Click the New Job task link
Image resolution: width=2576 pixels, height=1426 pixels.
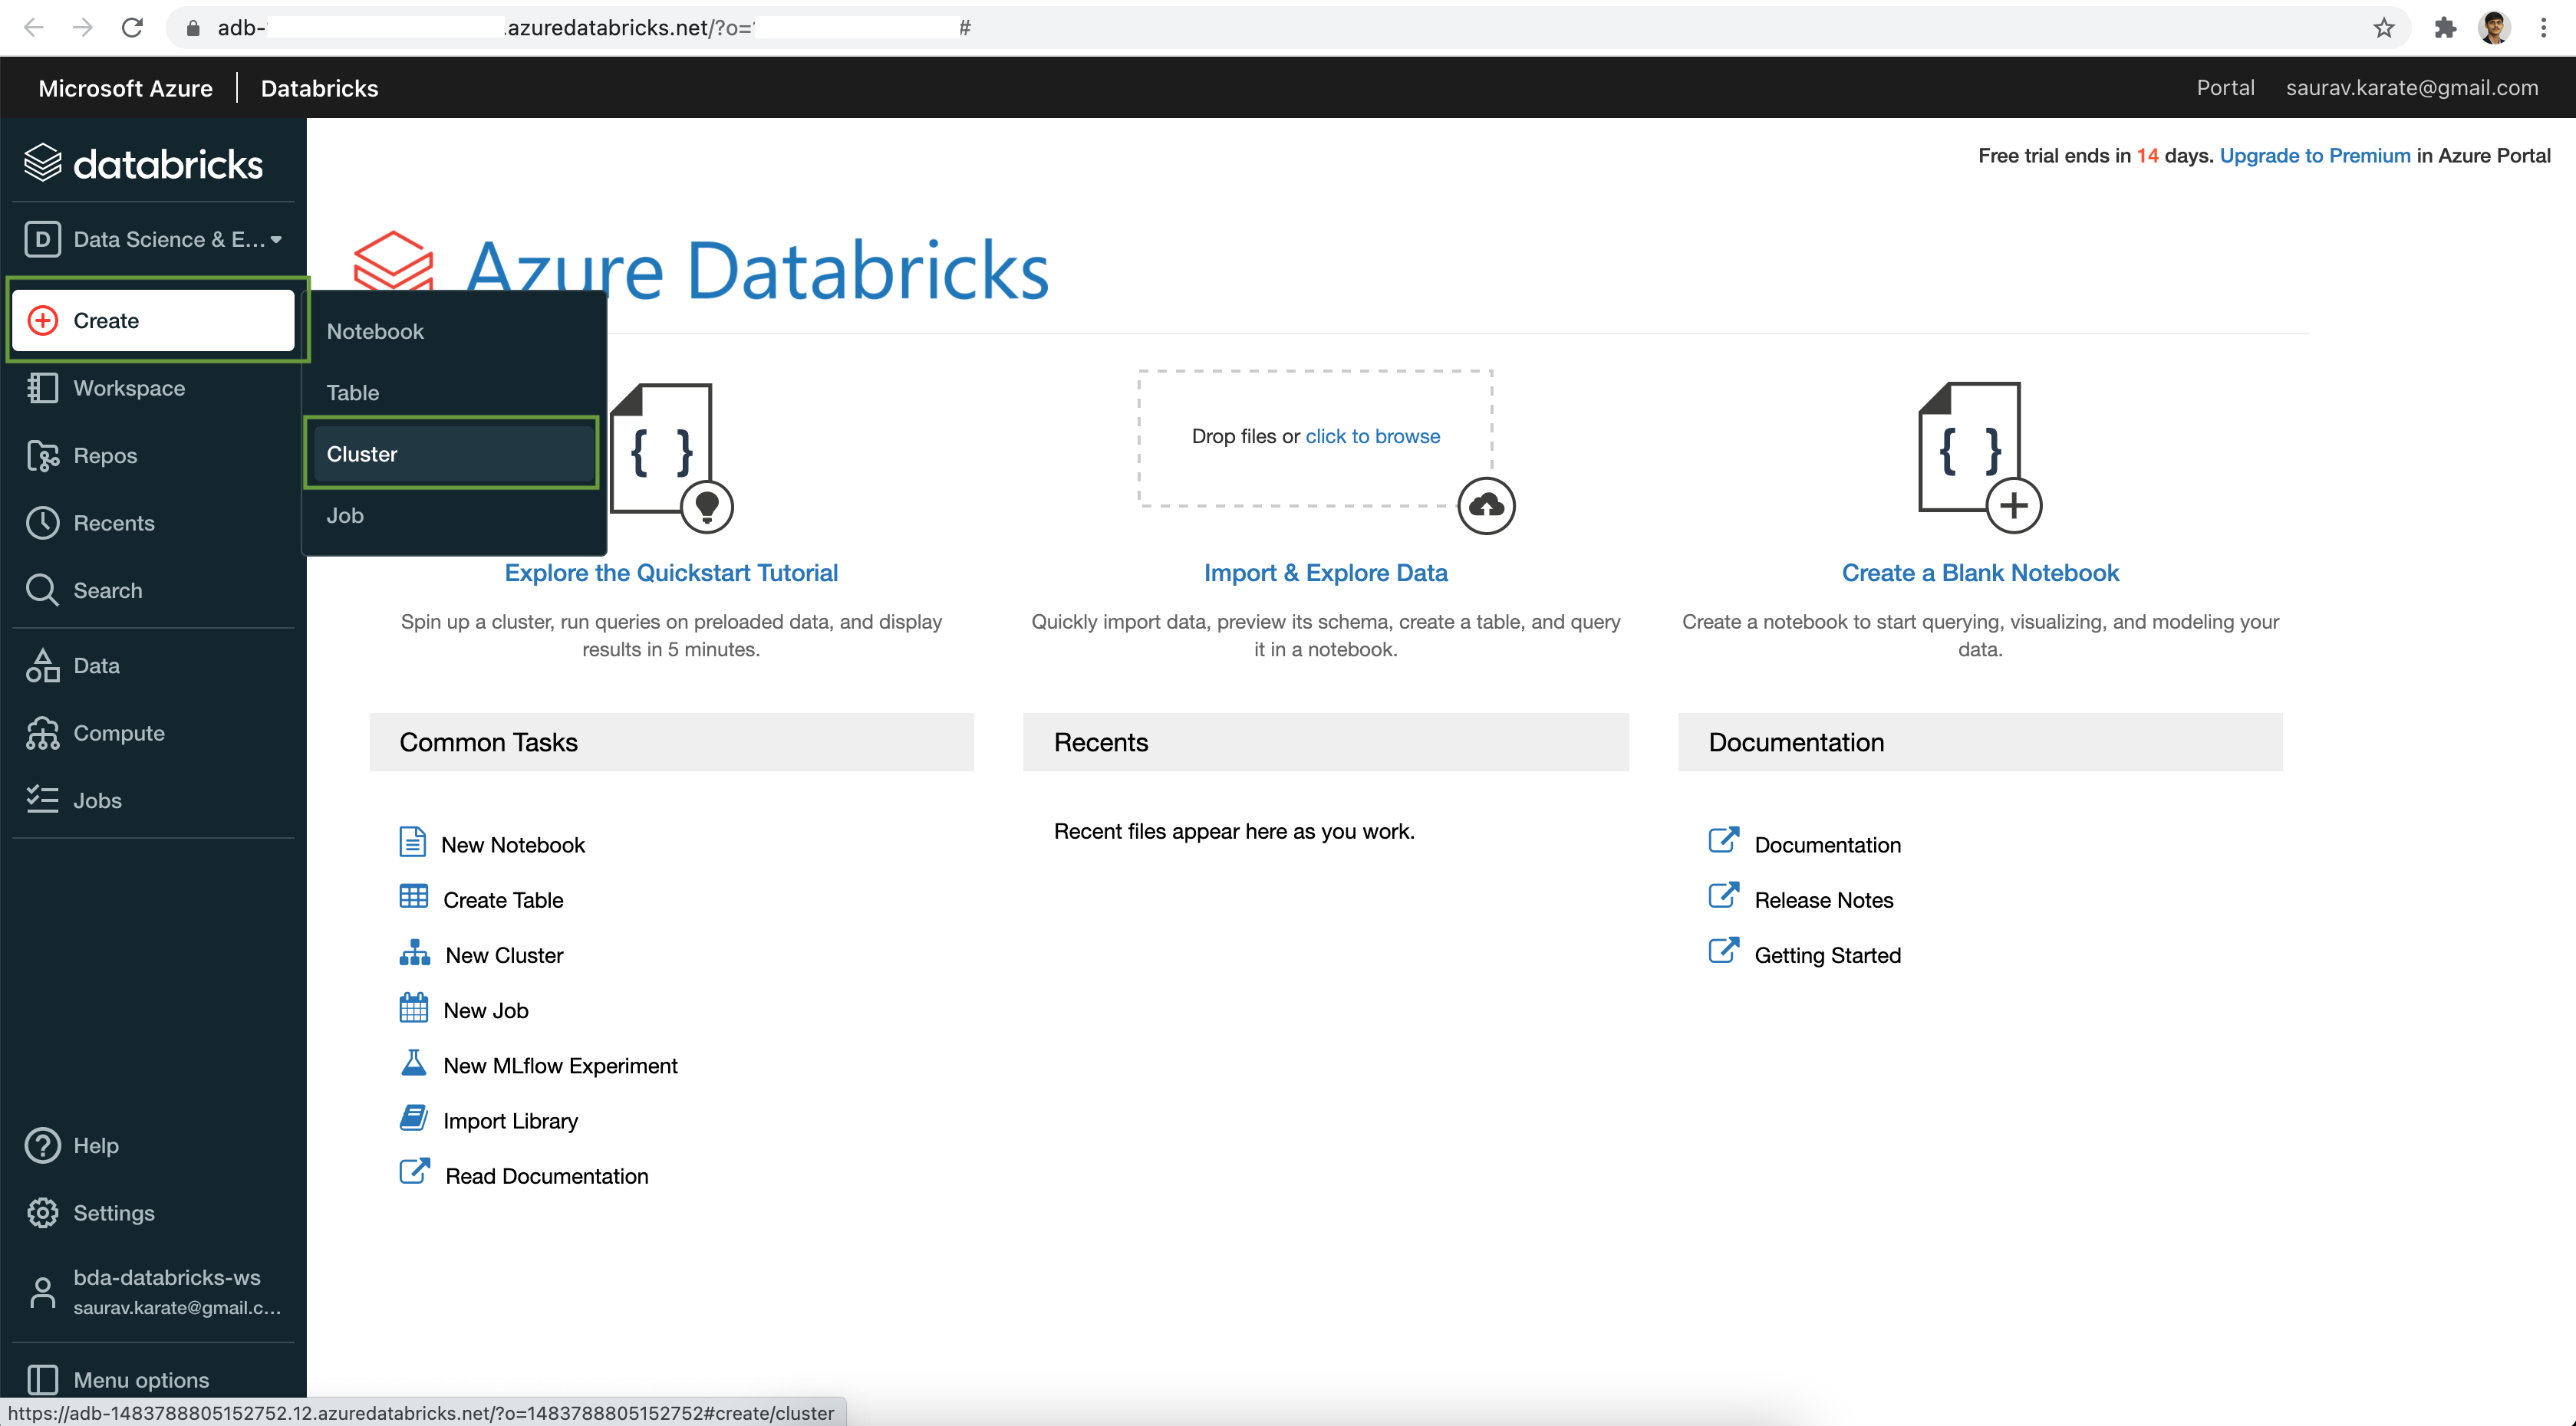pos(485,1011)
